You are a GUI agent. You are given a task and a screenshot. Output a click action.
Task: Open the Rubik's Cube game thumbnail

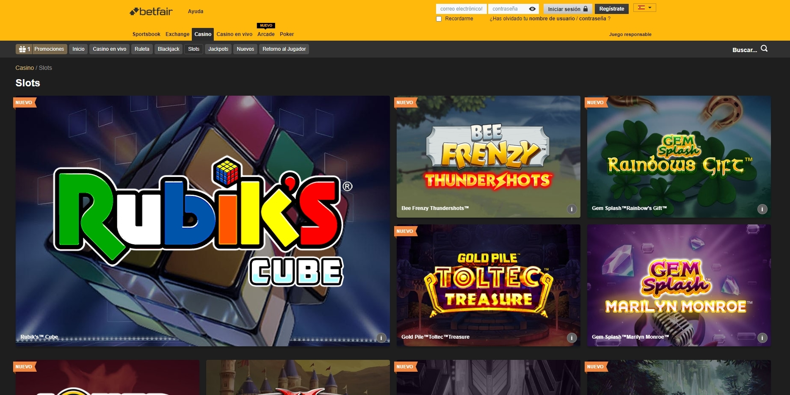pos(202,221)
